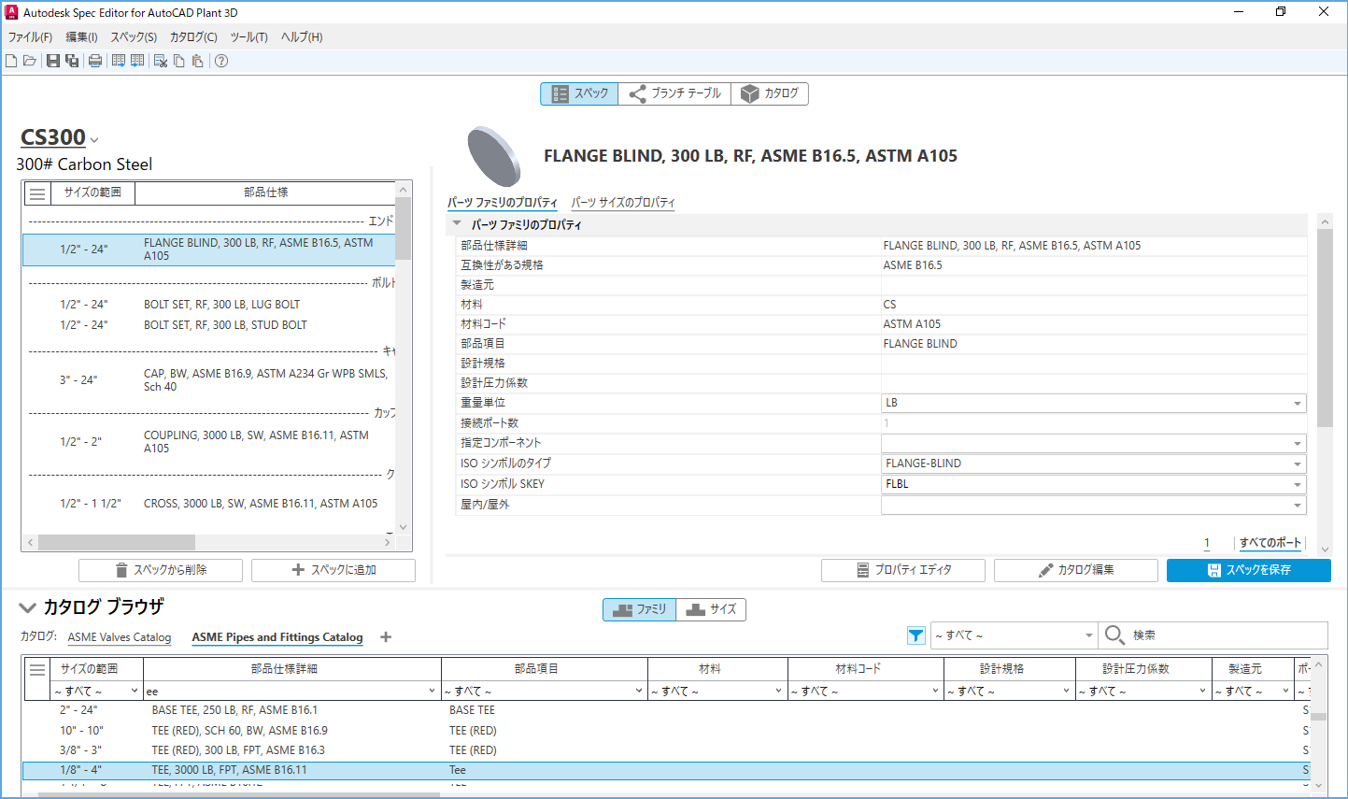Open the サイズの範囲 column filter dropdown

(96, 691)
